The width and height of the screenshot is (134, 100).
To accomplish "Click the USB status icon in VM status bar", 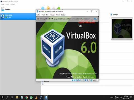I will [x=80, y=80].
